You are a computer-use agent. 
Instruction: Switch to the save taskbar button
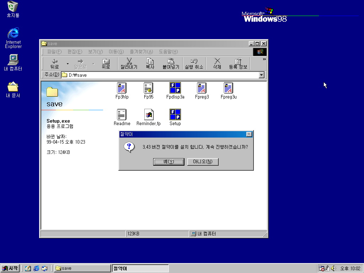pyautogui.click(x=82, y=268)
